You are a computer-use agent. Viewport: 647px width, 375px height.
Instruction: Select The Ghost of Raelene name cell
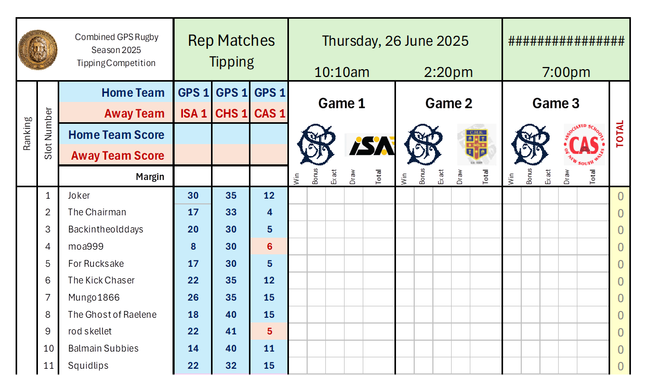tap(116, 315)
